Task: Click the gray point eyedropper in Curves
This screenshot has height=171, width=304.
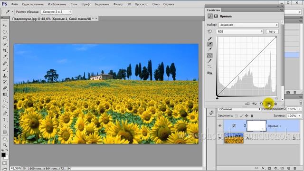Action: [209, 44]
